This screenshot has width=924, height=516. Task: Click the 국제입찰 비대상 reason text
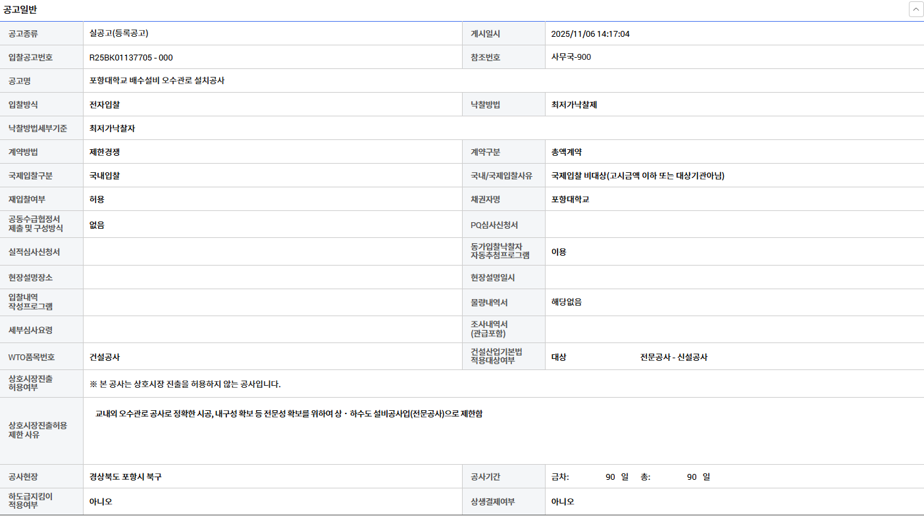tap(637, 176)
